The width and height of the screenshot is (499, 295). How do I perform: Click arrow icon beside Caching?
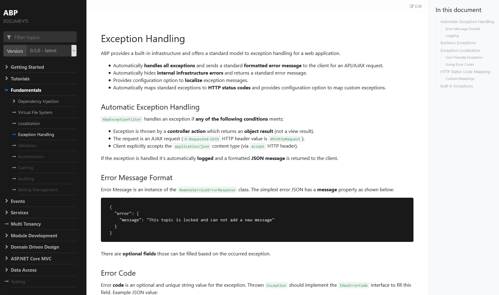[14, 168]
